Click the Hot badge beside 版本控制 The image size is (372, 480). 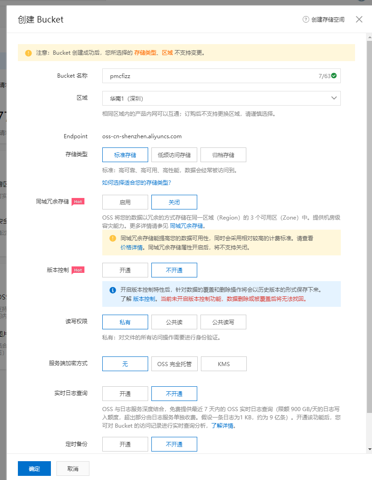point(78,270)
